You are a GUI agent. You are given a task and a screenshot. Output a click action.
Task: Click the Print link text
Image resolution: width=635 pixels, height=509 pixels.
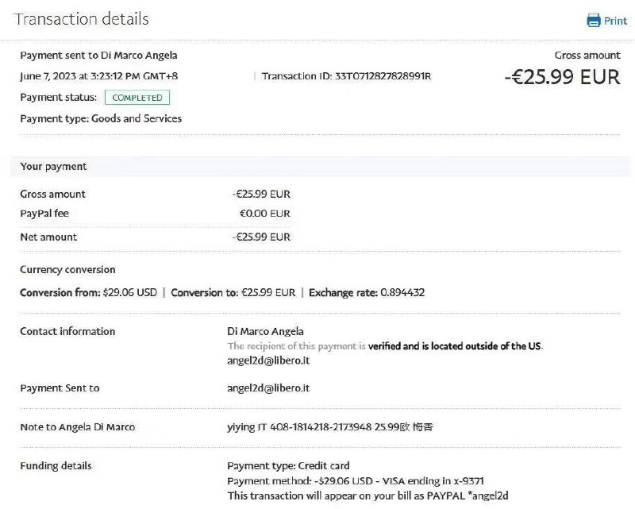click(x=615, y=21)
